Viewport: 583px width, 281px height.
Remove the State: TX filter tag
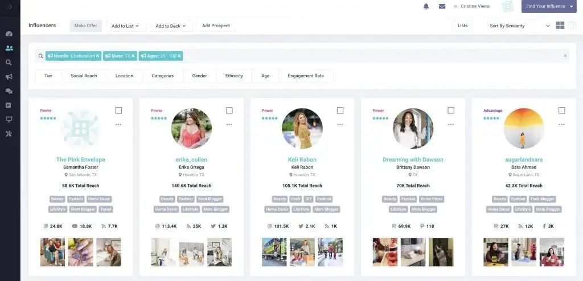(x=133, y=56)
